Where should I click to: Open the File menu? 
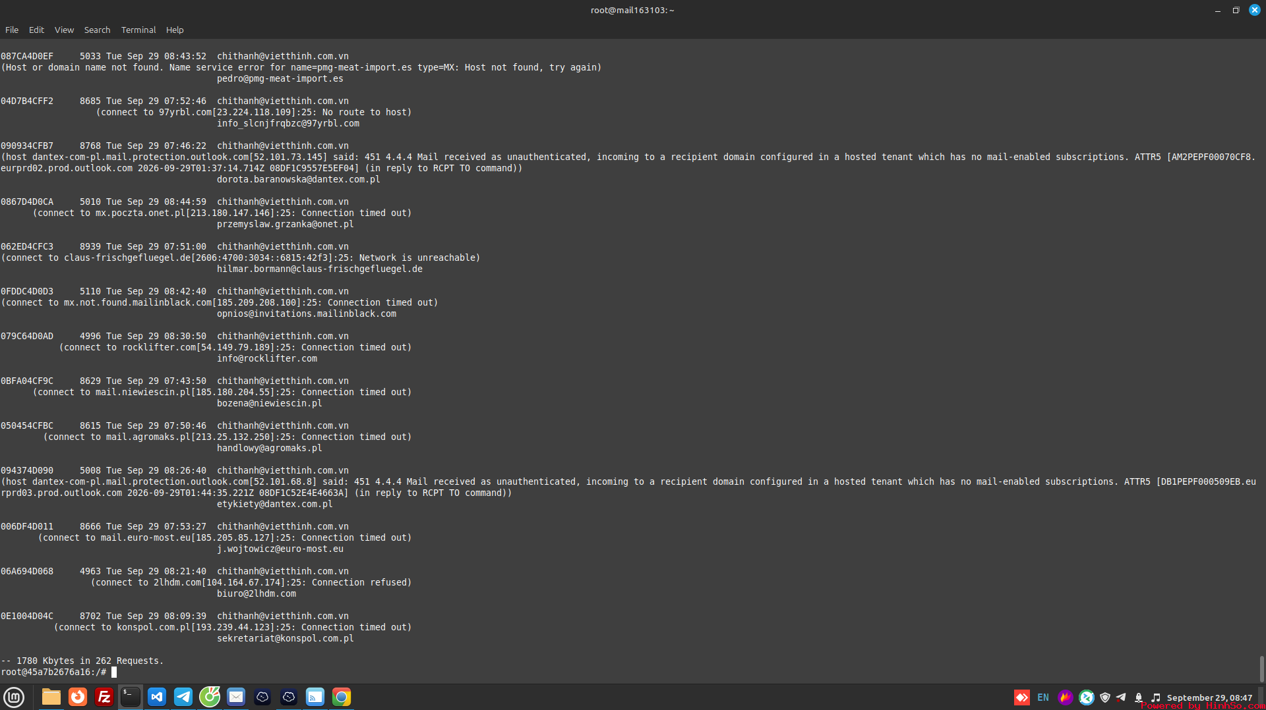[12, 30]
